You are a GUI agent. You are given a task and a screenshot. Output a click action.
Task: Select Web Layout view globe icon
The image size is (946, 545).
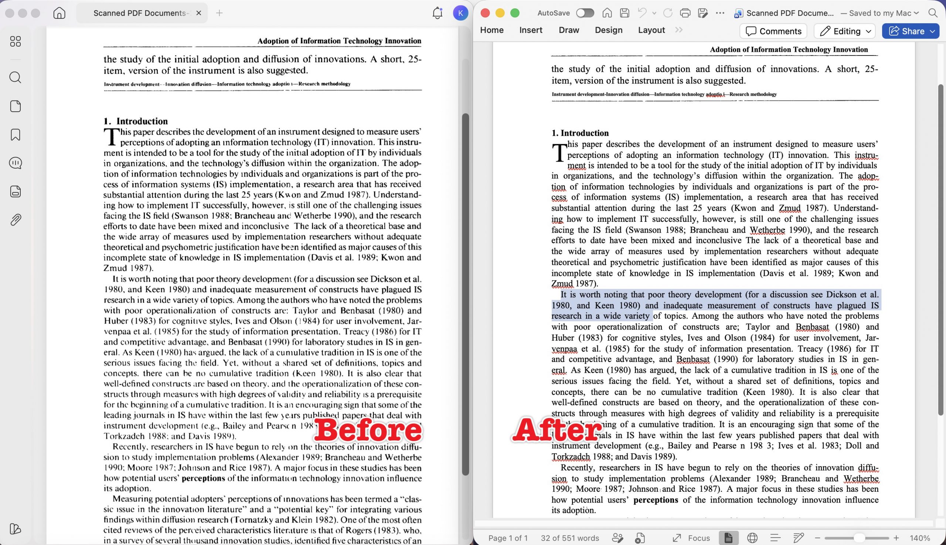(752, 538)
